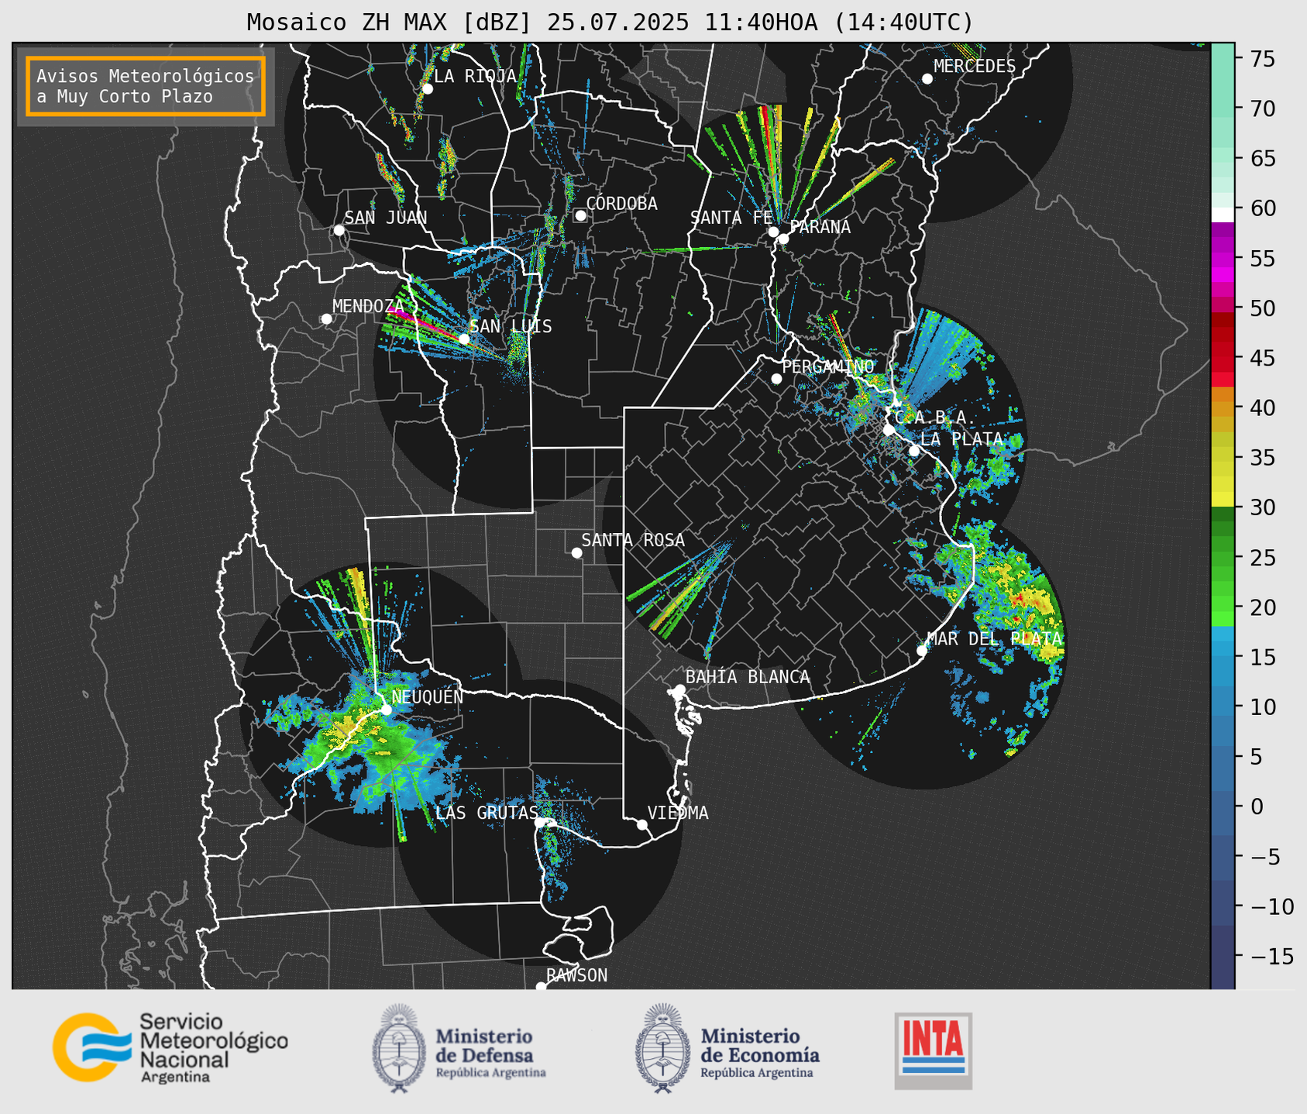Click the BAHÍA BLANCA text label
The height and width of the screenshot is (1114, 1307).
[x=748, y=677]
